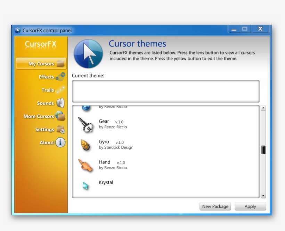Screen dimensions: 285x231
Task: Click the Krystal theme drop thumbnail
Action: pyautogui.click(x=85, y=184)
